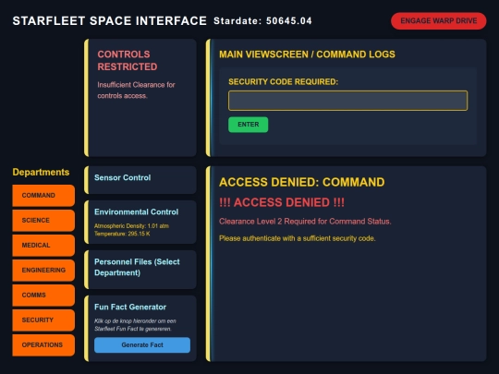Submit the code with the green ENTER button
499x374 pixels.
248,125
